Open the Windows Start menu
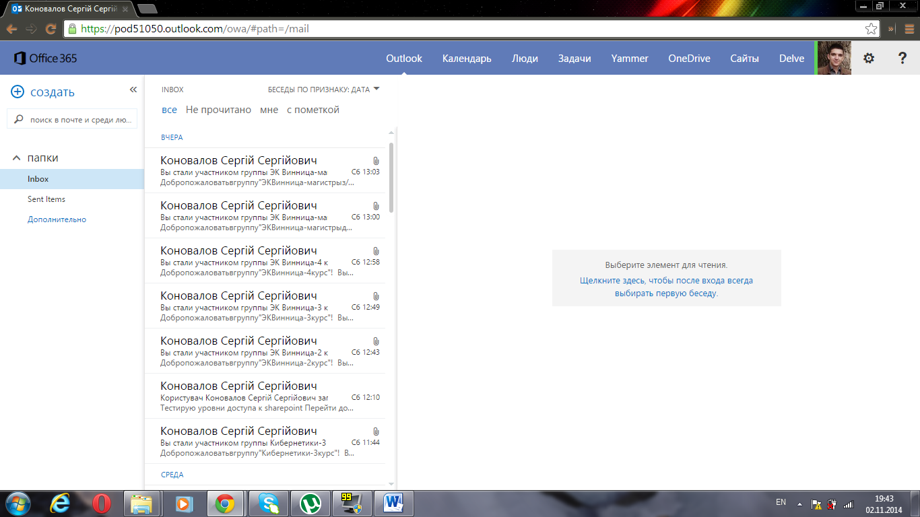Viewport: 920px width, 517px height. [17, 503]
